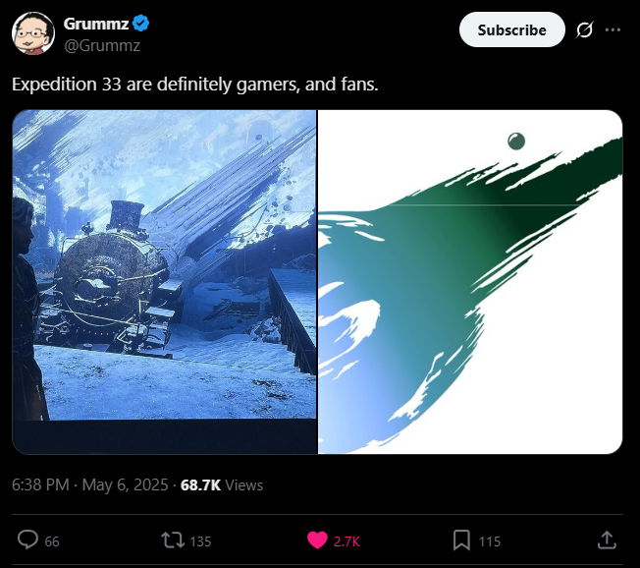The height and width of the screenshot is (568, 640).
Task: Click the 2.7K likes count
Action: pyautogui.click(x=347, y=541)
